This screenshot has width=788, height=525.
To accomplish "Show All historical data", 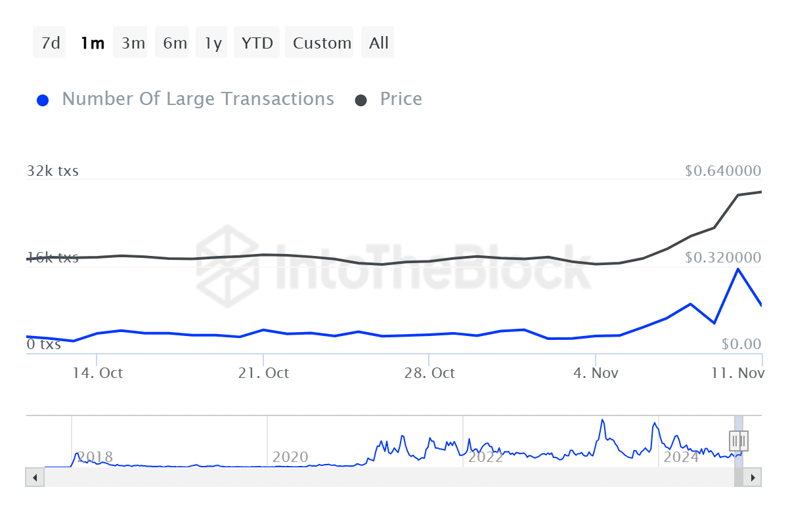I will [379, 43].
